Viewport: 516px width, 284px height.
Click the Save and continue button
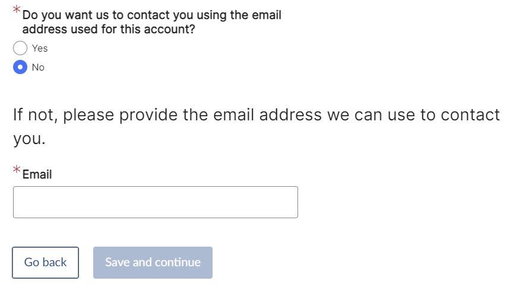pyautogui.click(x=153, y=263)
